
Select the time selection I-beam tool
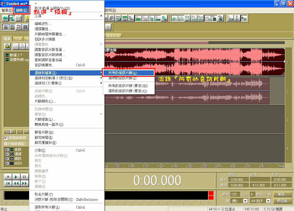236,18
